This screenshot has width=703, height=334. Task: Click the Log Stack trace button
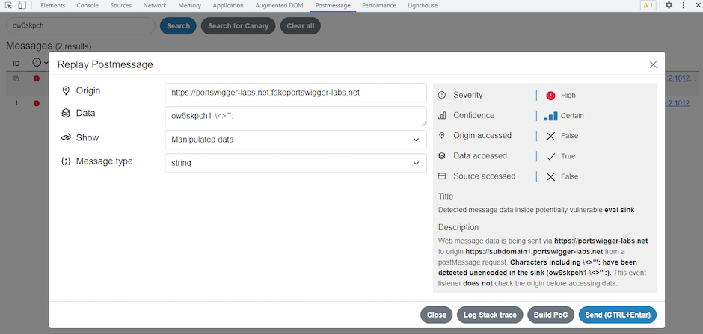pyautogui.click(x=490, y=315)
